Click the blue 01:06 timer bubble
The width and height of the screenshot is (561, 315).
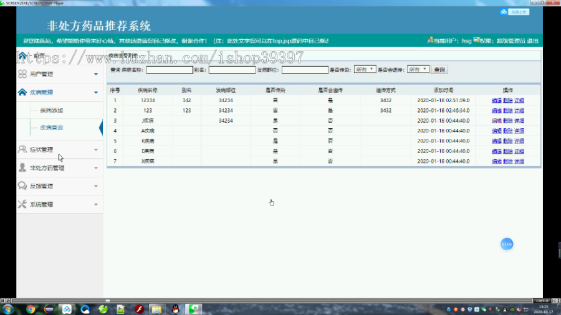507,244
